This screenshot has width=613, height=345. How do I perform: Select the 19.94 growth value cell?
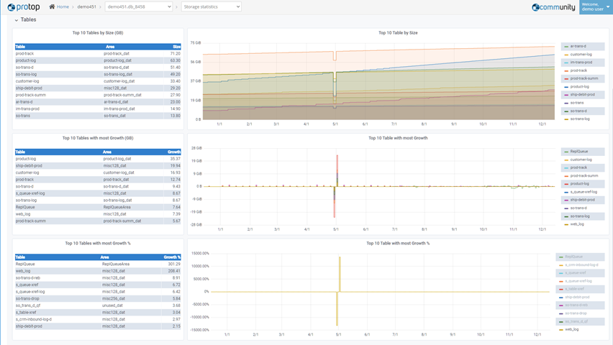click(175, 165)
